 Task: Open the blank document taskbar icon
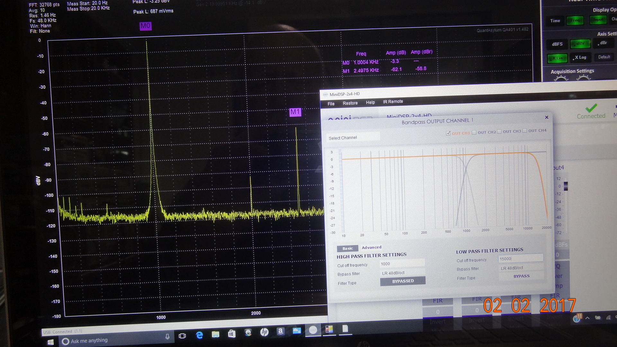(x=345, y=328)
